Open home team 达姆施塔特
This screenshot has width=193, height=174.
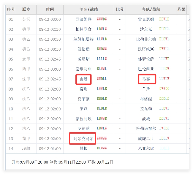click(83, 39)
